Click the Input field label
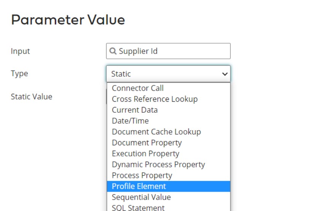 point(20,51)
